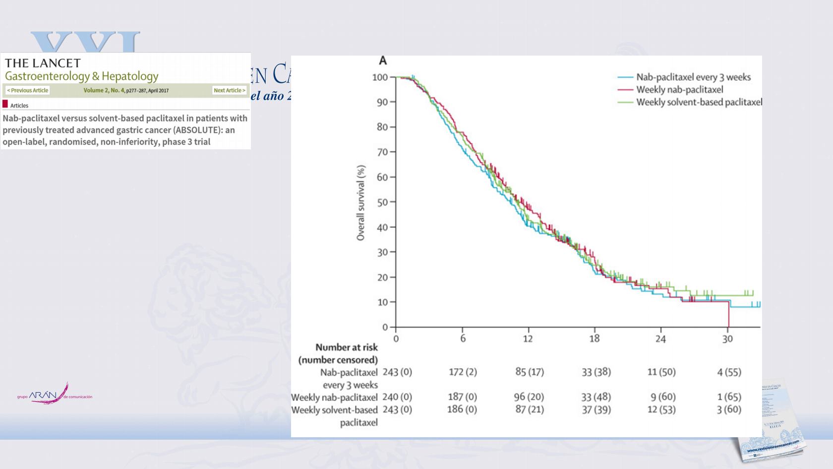The width and height of the screenshot is (833, 469).
Task: Click the red Articles section marker
Action: (x=5, y=104)
